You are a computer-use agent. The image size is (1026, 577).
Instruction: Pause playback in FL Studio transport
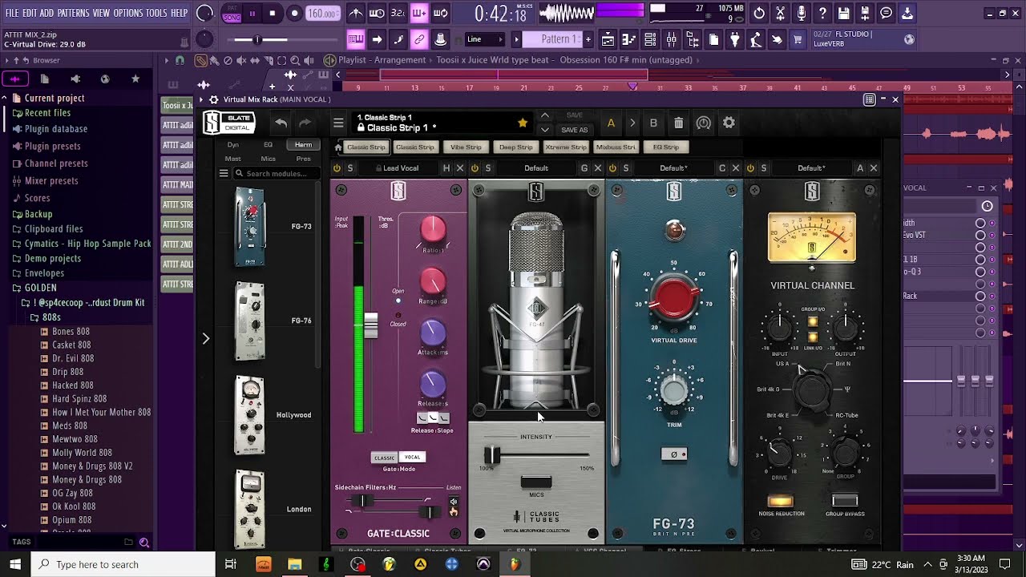pos(252,14)
